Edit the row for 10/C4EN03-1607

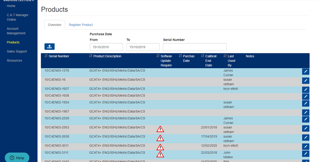305,90
